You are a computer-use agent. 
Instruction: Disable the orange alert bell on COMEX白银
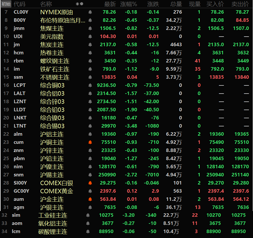tap(90, 183)
